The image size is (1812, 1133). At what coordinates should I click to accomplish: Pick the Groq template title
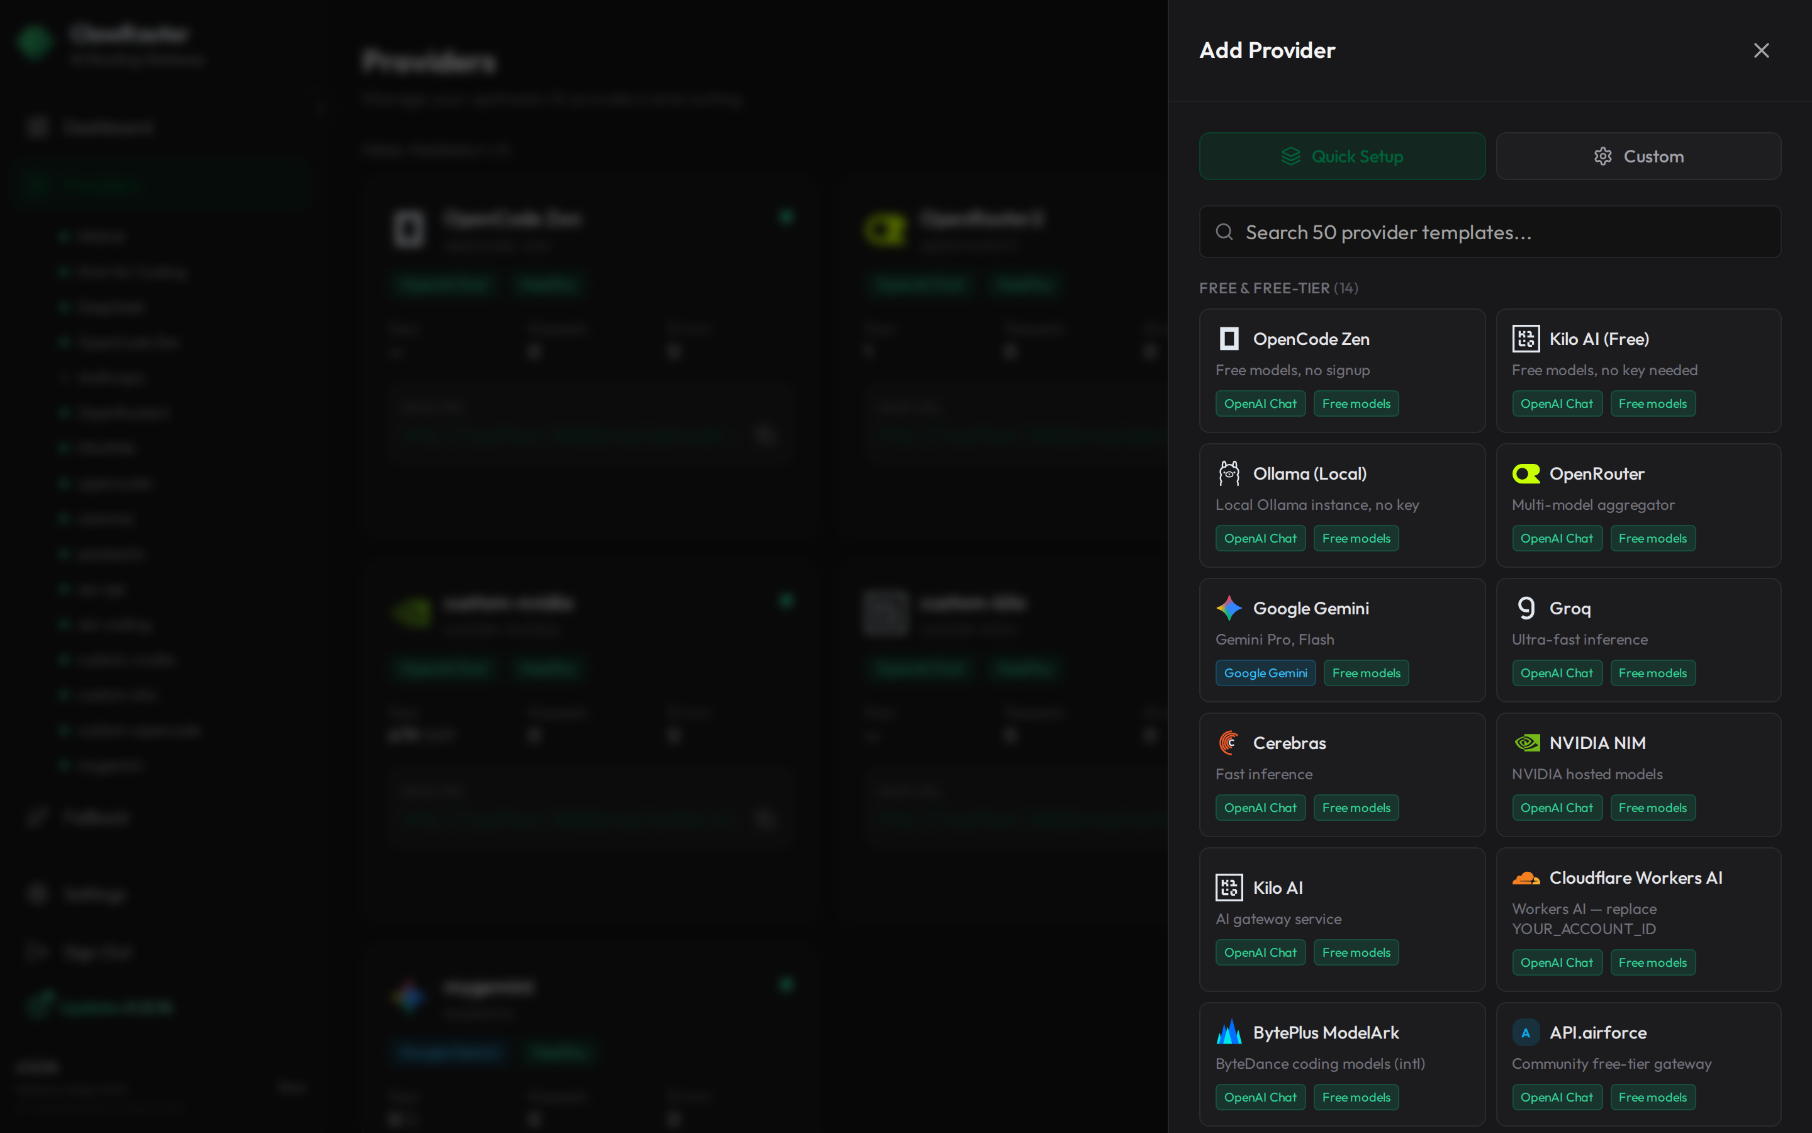[1569, 607]
